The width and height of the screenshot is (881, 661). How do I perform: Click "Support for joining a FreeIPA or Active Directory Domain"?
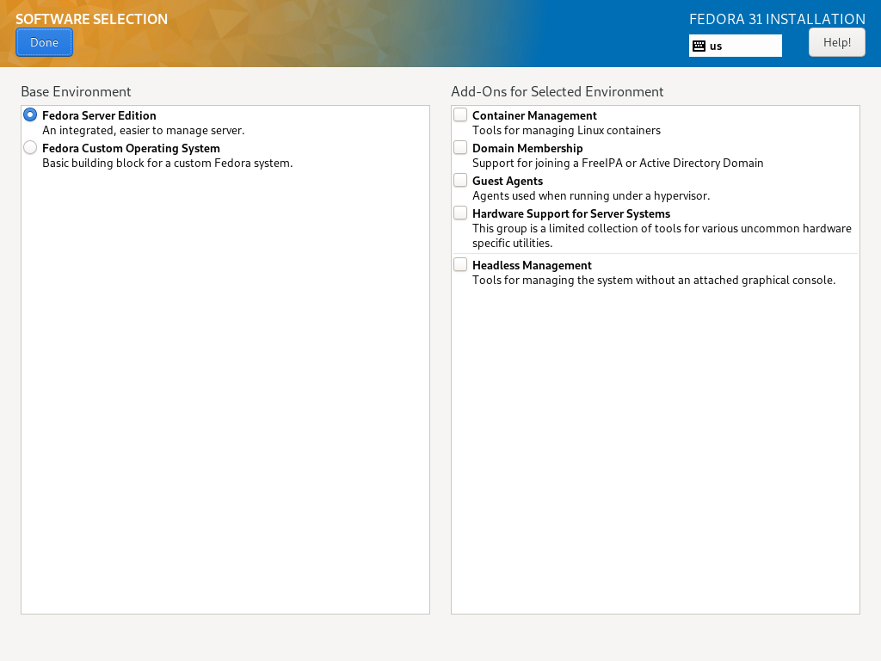618,163
